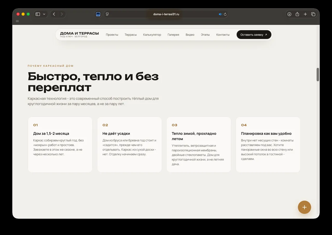Click the floating orange plus button
Viewport: 332px width, 235px height.
coord(304,207)
